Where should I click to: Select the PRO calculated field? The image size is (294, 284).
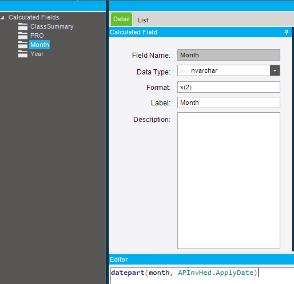click(x=37, y=35)
